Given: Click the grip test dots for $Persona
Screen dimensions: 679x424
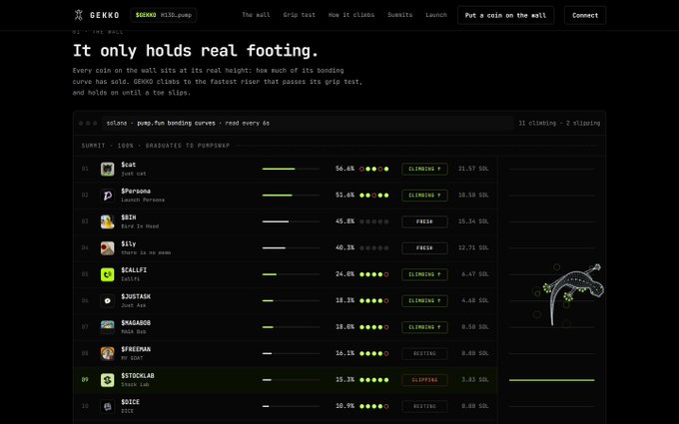Looking at the screenshot, I should click(374, 196).
